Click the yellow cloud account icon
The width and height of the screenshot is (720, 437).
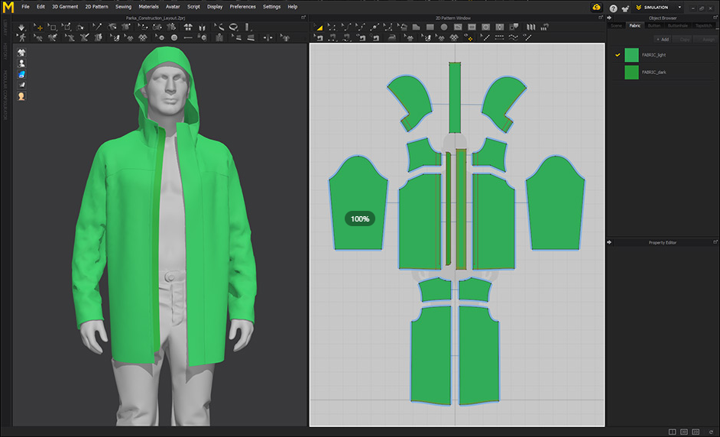(596, 8)
